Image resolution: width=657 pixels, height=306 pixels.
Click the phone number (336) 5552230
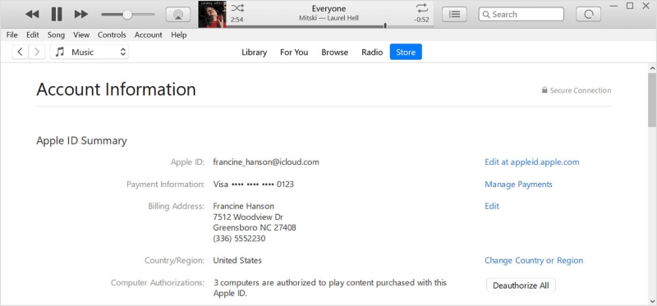coord(239,239)
